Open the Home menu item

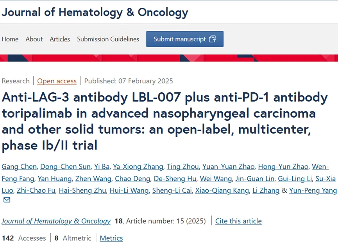[x=10, y=39]
